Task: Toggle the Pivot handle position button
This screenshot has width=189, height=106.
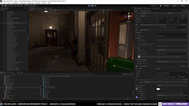Action: [27, 6]
